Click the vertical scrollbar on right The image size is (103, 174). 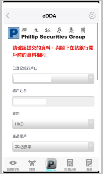97,51
